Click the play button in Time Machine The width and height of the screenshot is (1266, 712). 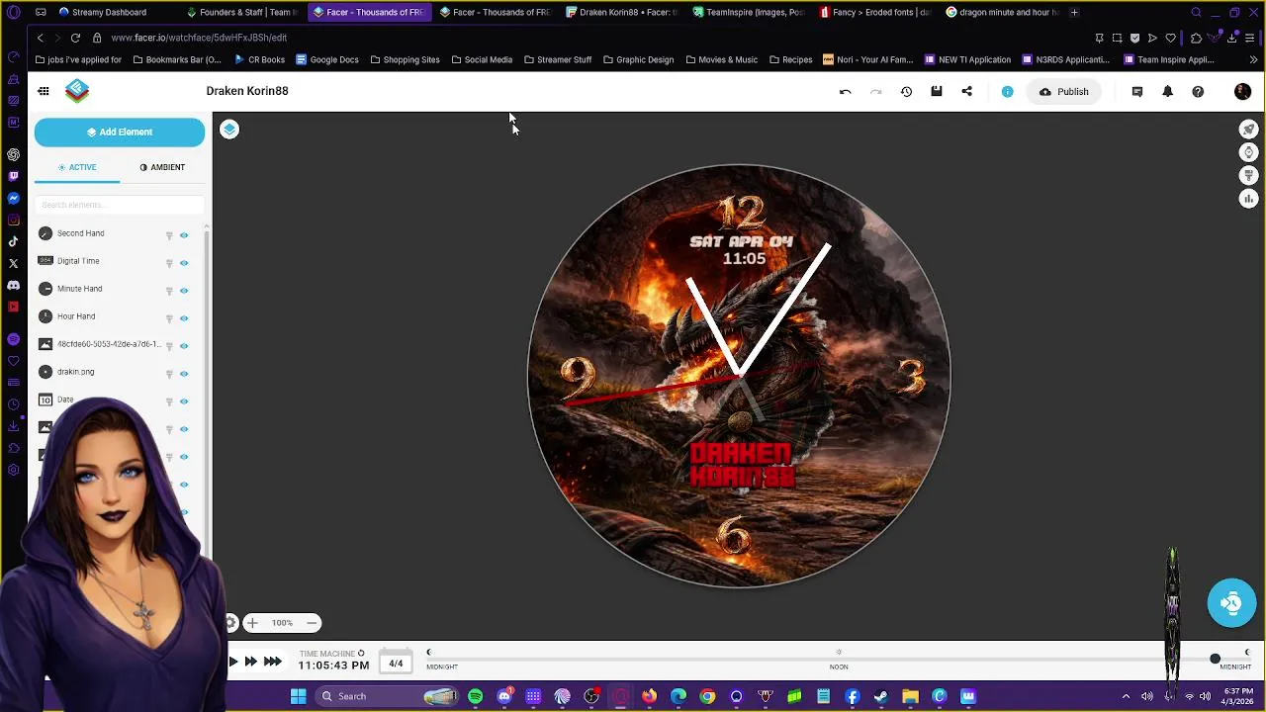click(233, 662)
